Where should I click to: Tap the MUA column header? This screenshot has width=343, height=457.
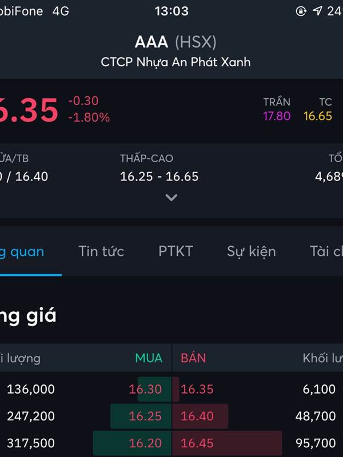149,358
